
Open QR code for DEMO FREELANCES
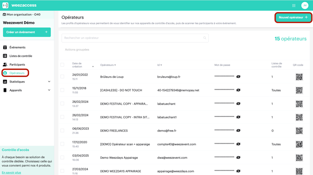click(x=299, y=131)
